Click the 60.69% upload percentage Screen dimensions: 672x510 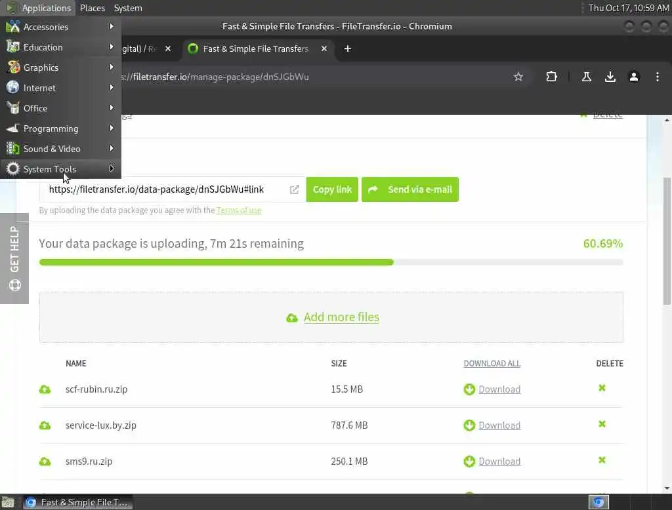602,244
